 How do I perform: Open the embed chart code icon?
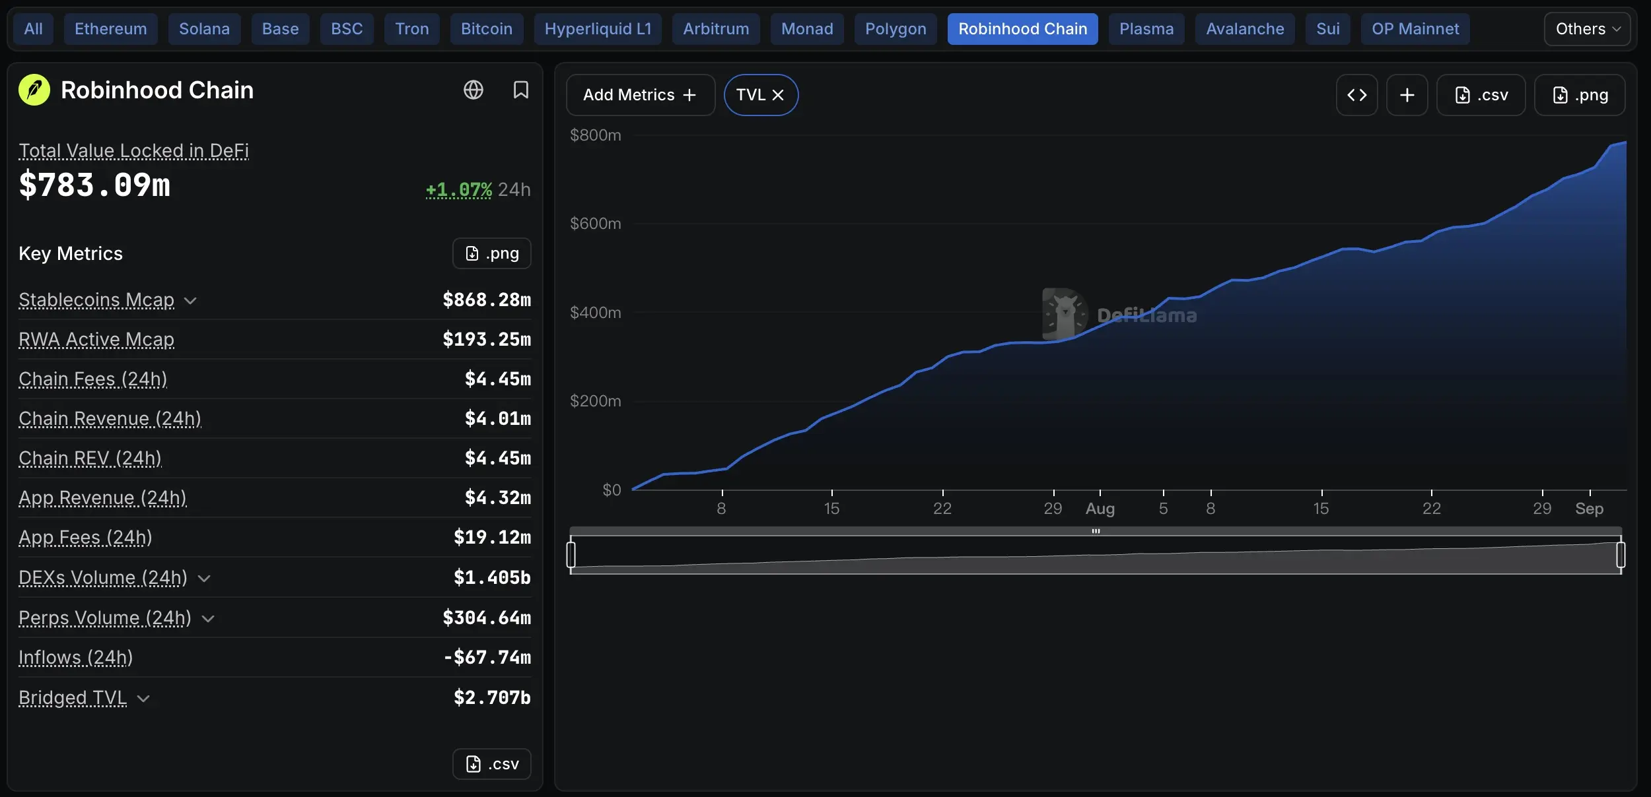1357,95
